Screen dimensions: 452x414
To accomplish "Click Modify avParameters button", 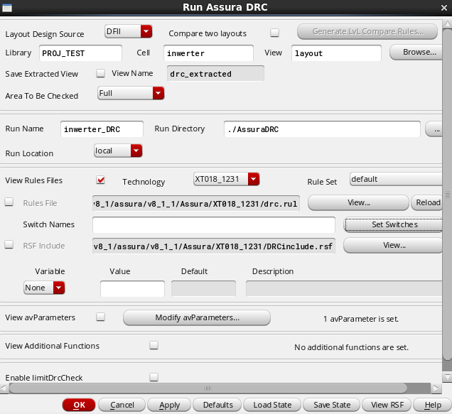I will coord(197,317).
